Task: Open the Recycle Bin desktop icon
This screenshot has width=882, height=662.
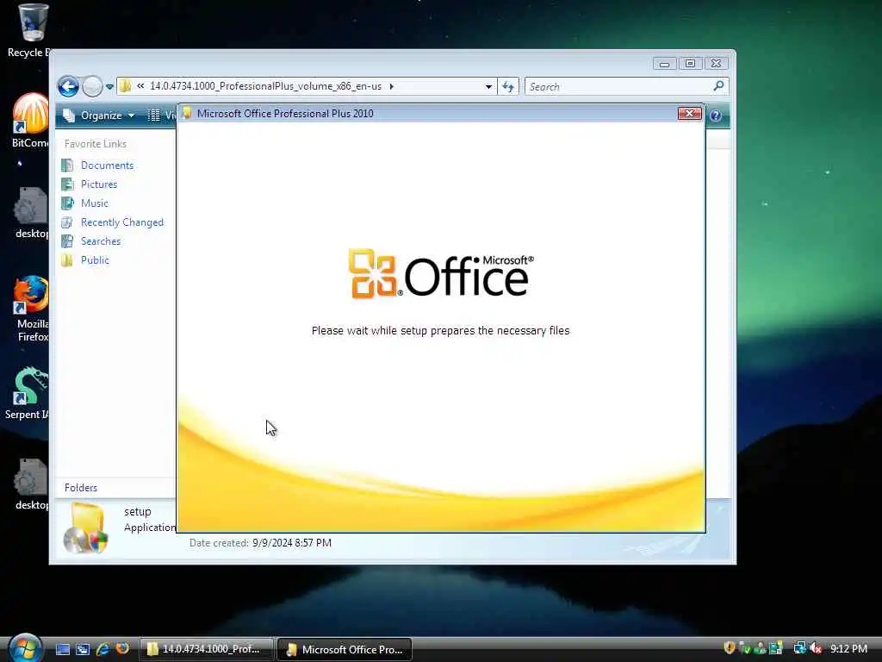Action: click(29, 31)
